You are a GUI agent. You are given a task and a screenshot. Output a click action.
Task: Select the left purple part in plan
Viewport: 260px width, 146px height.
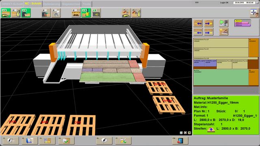199,63
